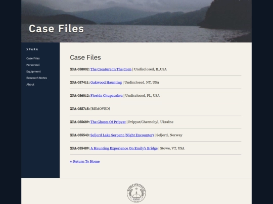Click the Undisclosed, IL,USA location text

coord(150,69)
